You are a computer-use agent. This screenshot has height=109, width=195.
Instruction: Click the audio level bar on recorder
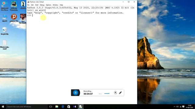tap(107, 94)
